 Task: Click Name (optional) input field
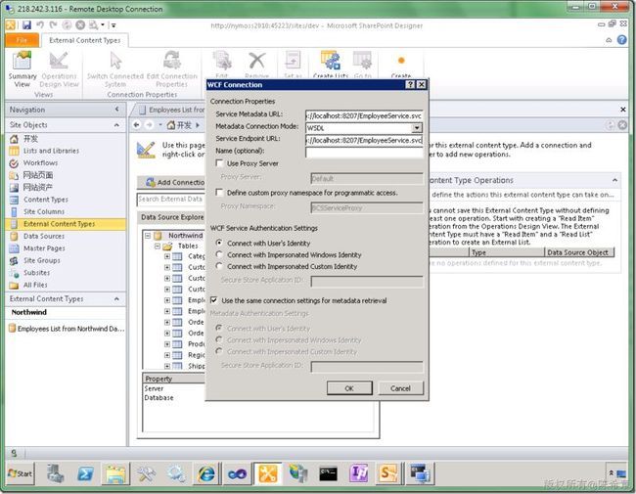364,152
